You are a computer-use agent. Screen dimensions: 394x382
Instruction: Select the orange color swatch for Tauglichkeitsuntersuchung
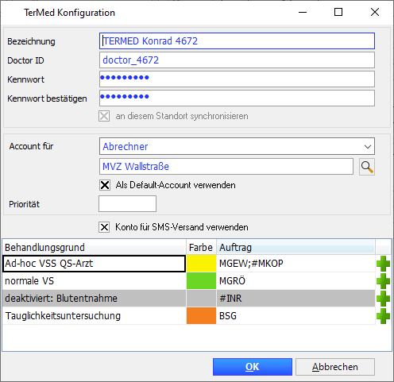(x=201, y=315)
